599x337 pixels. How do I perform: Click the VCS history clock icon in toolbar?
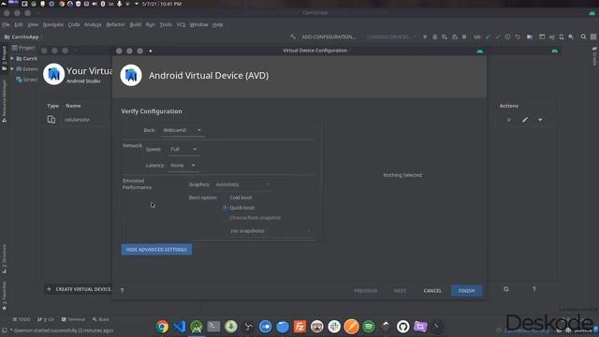tap(507, 37)
